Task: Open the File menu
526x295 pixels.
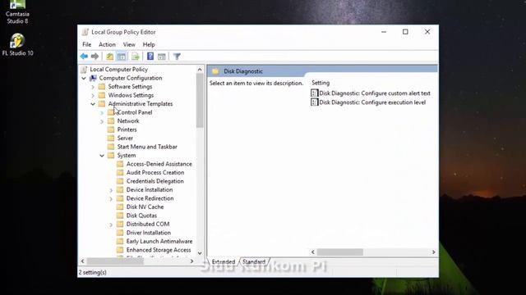Action: (x=87, y=44)
